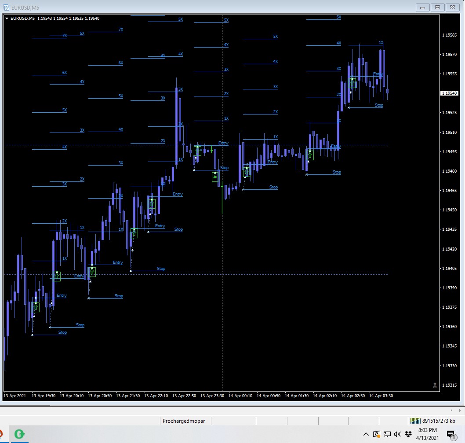This screenshot has width=465, height=443.
Task: Click the connection status bars icon
Action: coord(415,421)
